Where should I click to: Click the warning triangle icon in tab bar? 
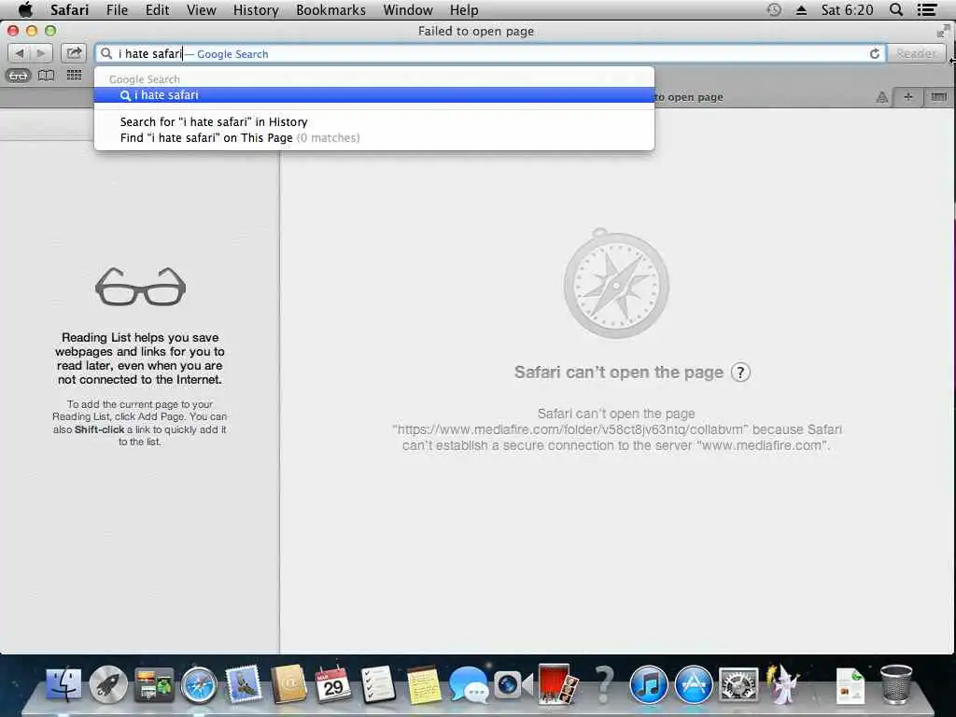point(881,97)
